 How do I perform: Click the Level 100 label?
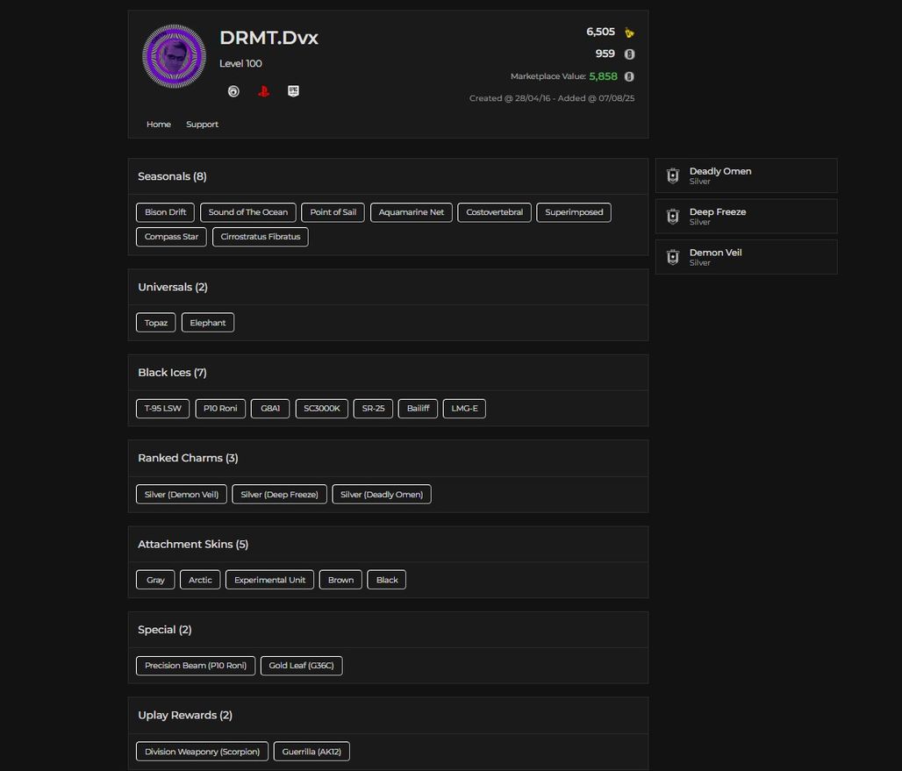240,64
